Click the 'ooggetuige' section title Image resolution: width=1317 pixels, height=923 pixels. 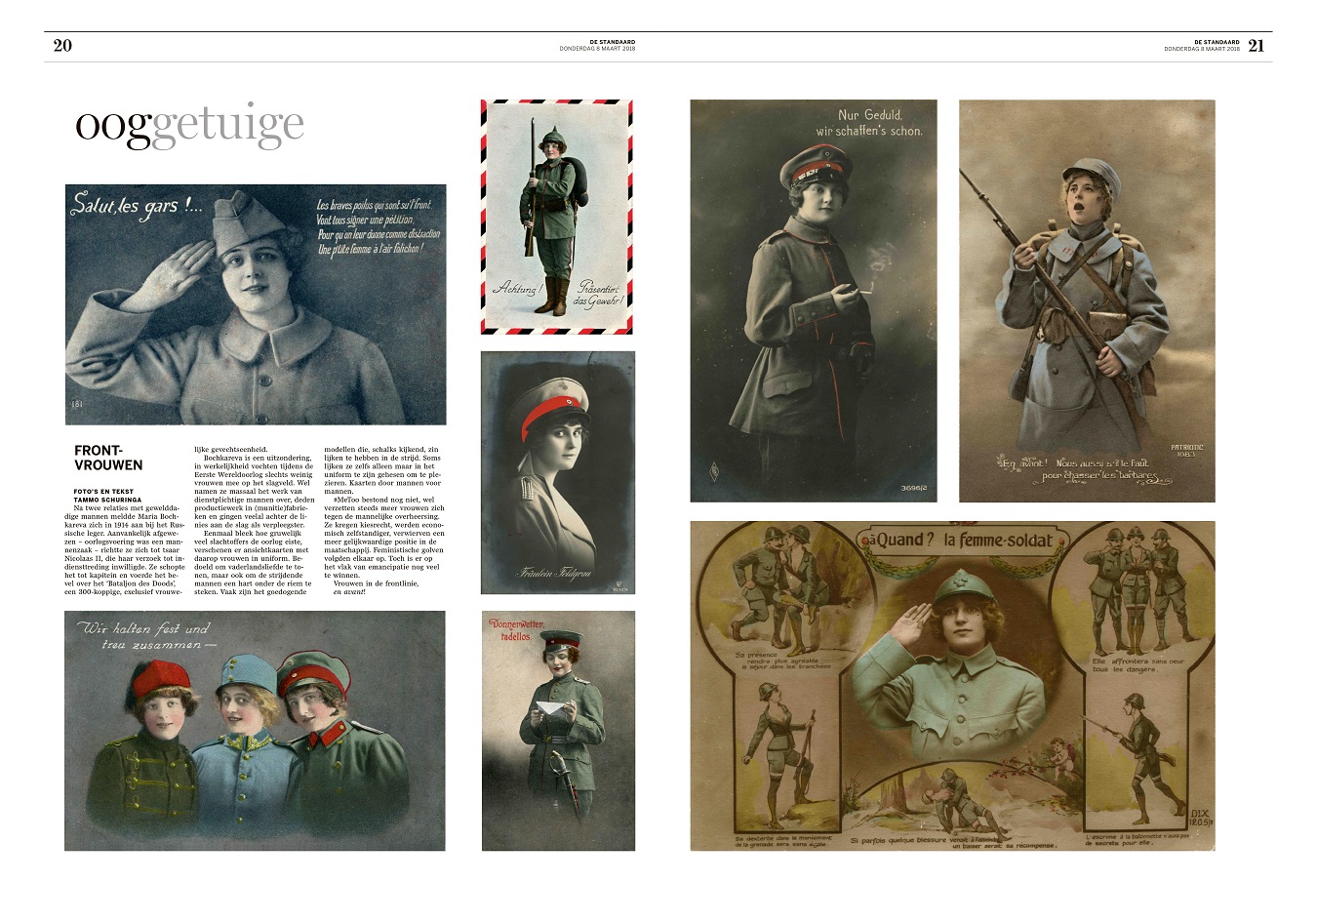(190, 127)
